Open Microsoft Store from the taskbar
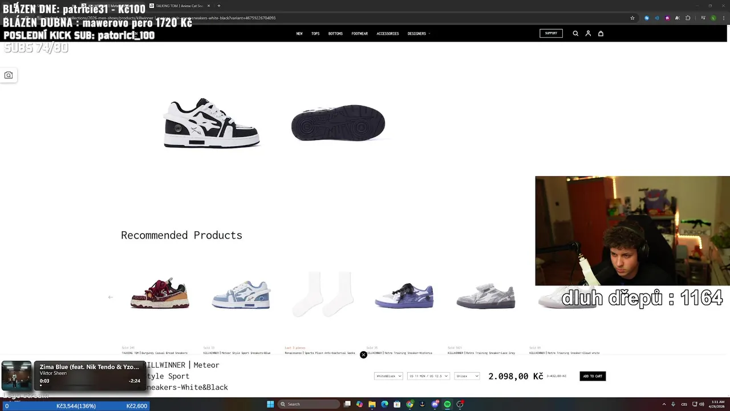Viewport: 730px width, 411px height. 397,404
